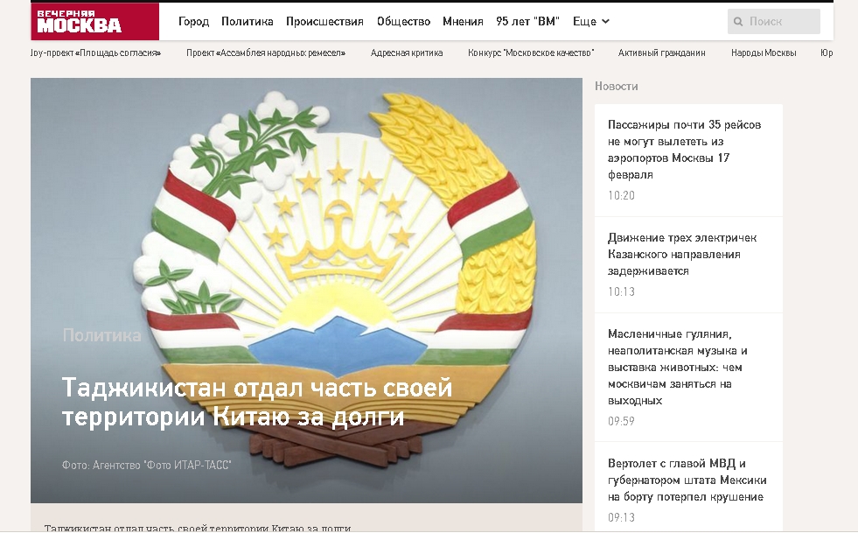
Task: Open the Адресная критика link
Action: 407,53
